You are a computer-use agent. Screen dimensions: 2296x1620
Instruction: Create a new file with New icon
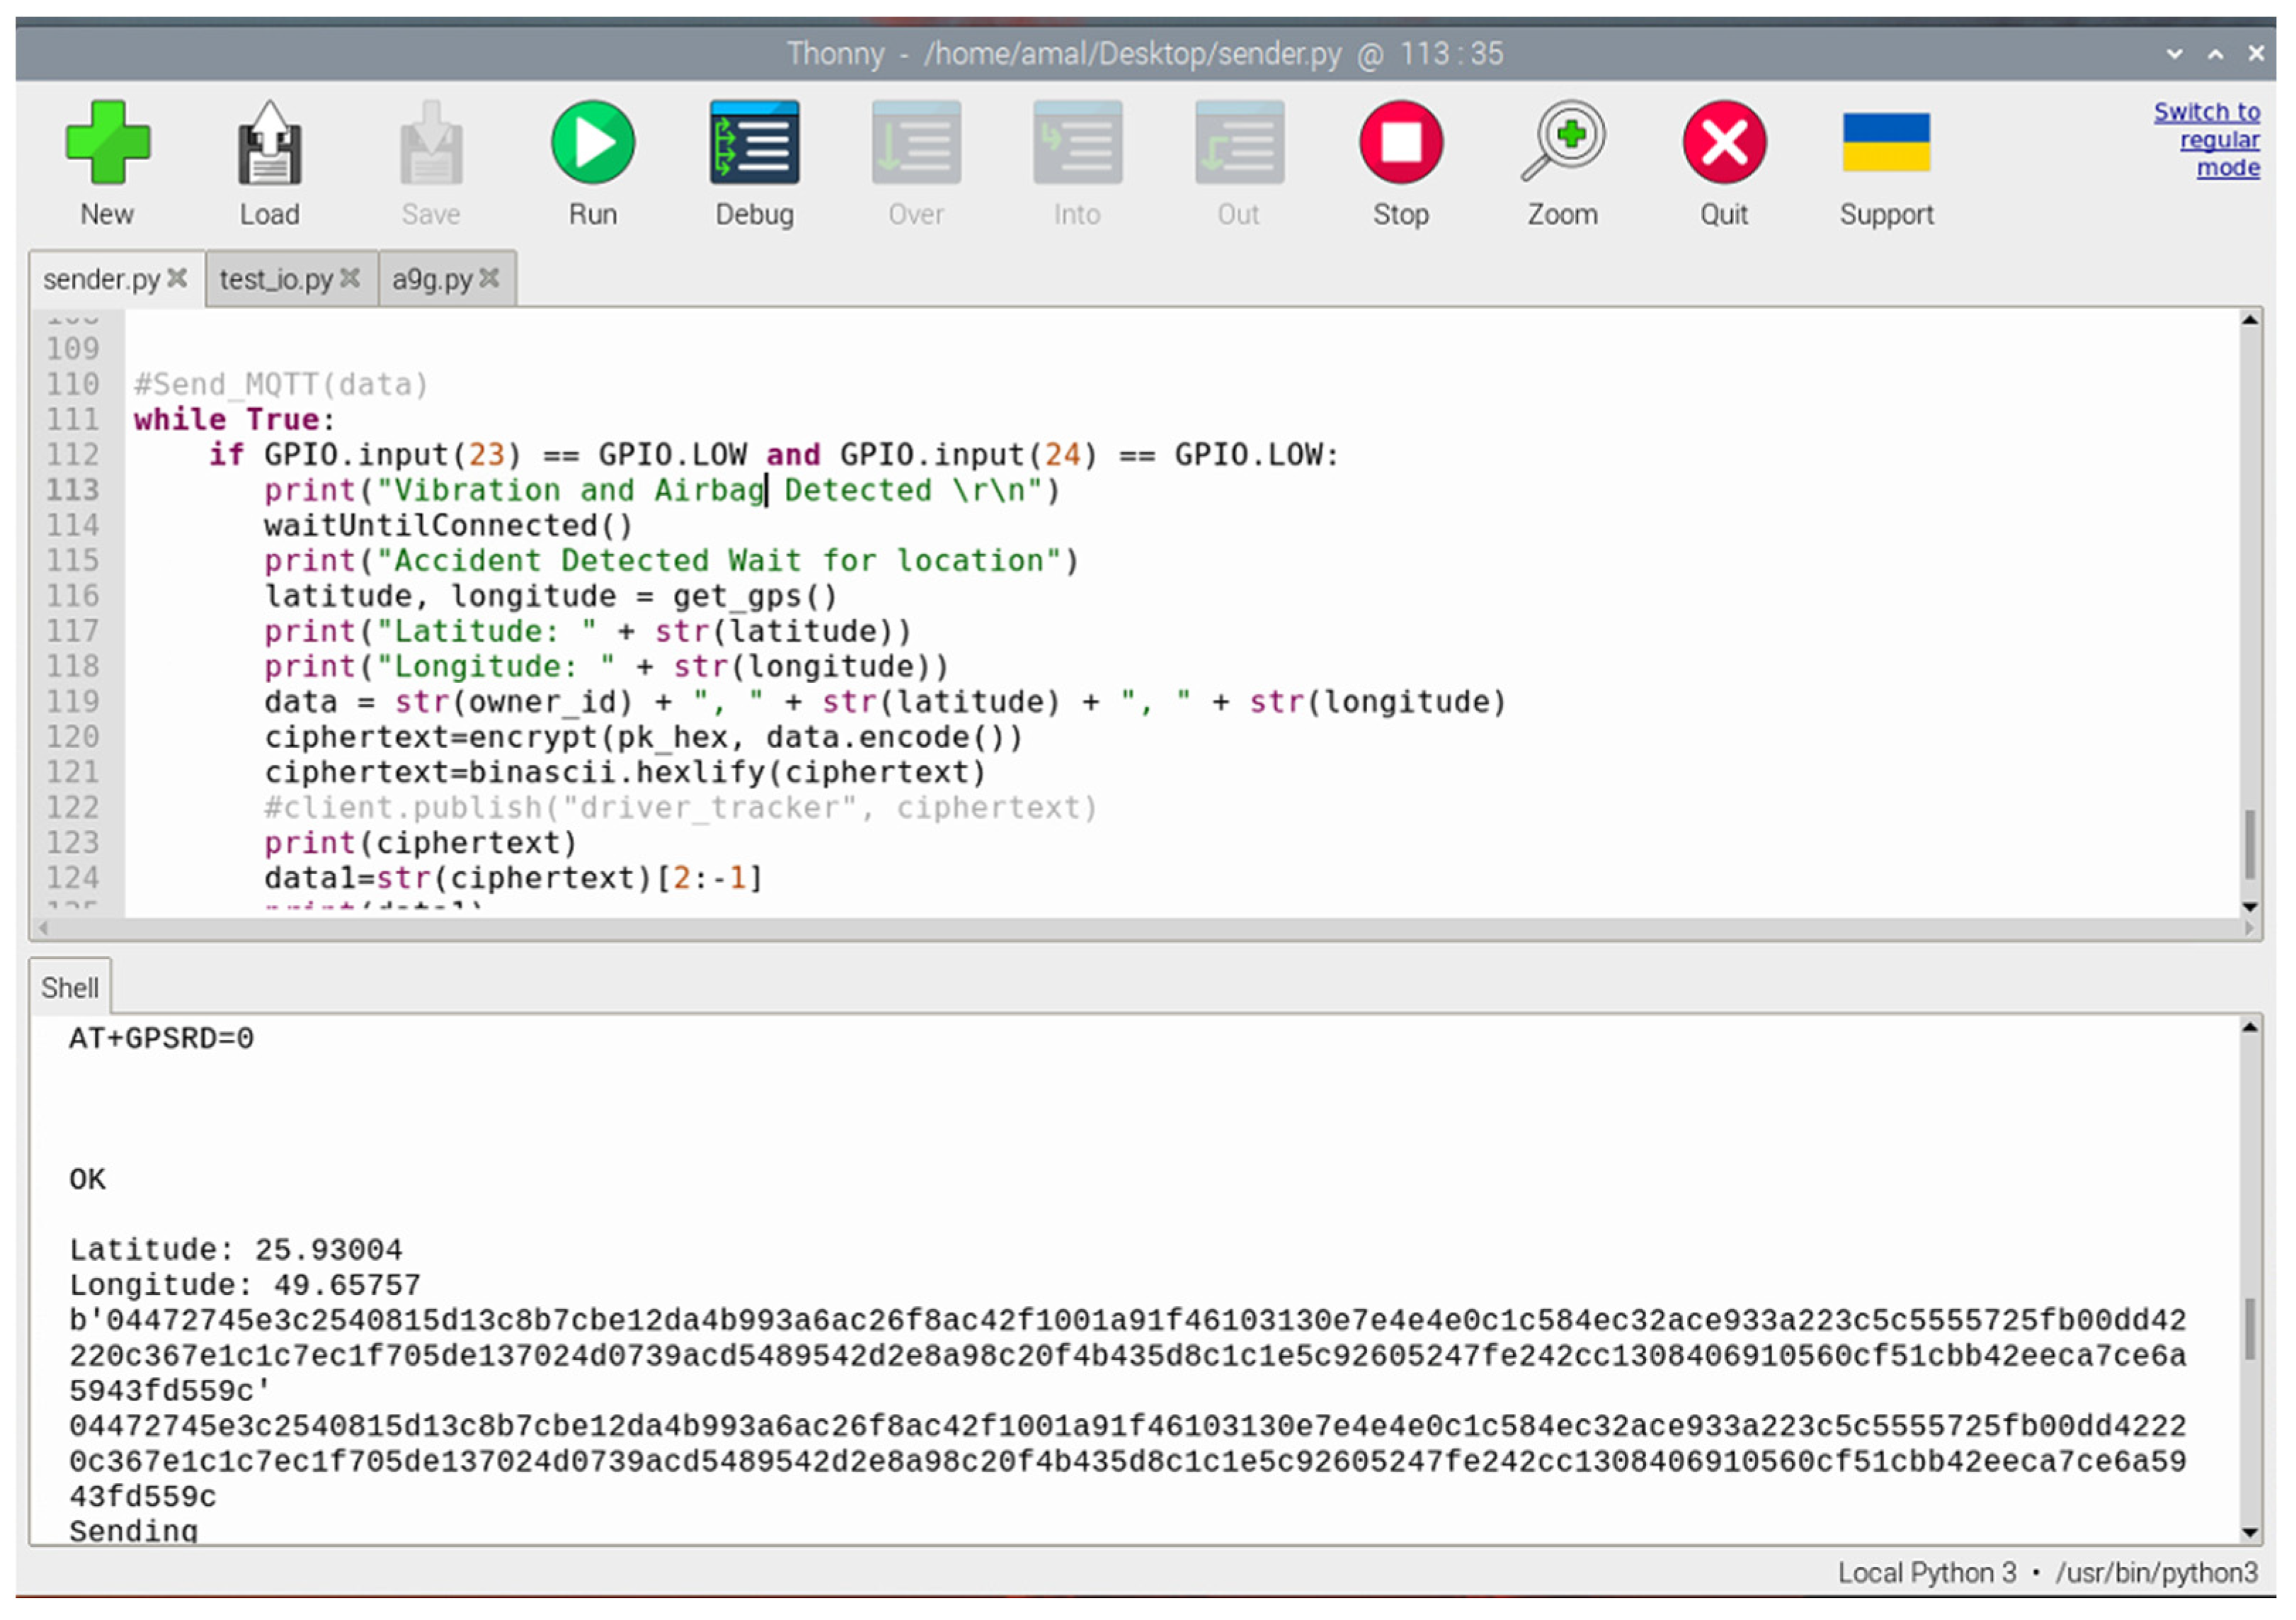coord(107,143)
